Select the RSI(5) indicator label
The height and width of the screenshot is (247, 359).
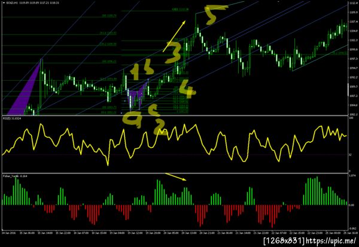pos(6,118)
